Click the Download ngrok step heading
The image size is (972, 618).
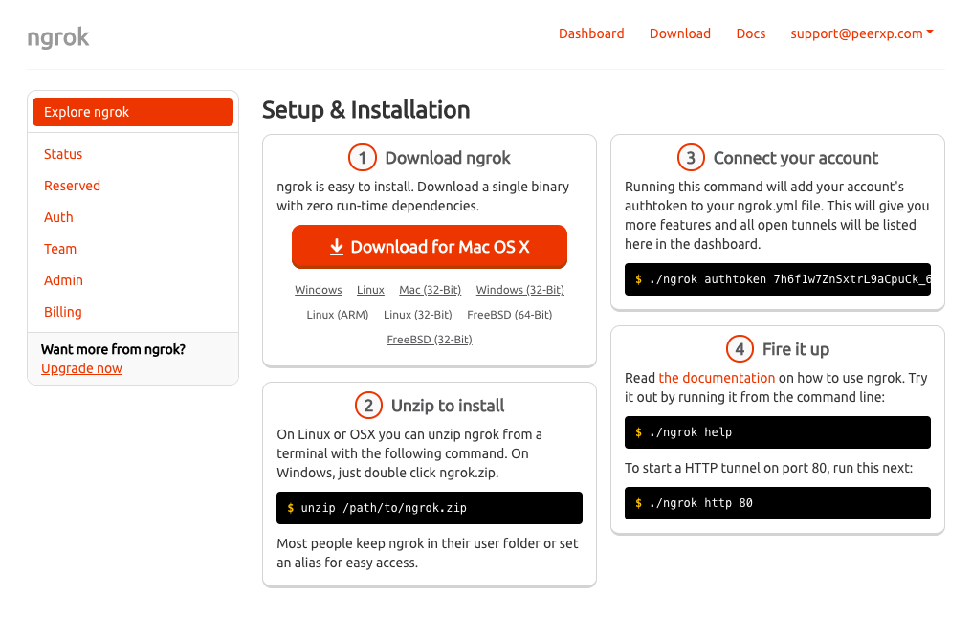448,158
